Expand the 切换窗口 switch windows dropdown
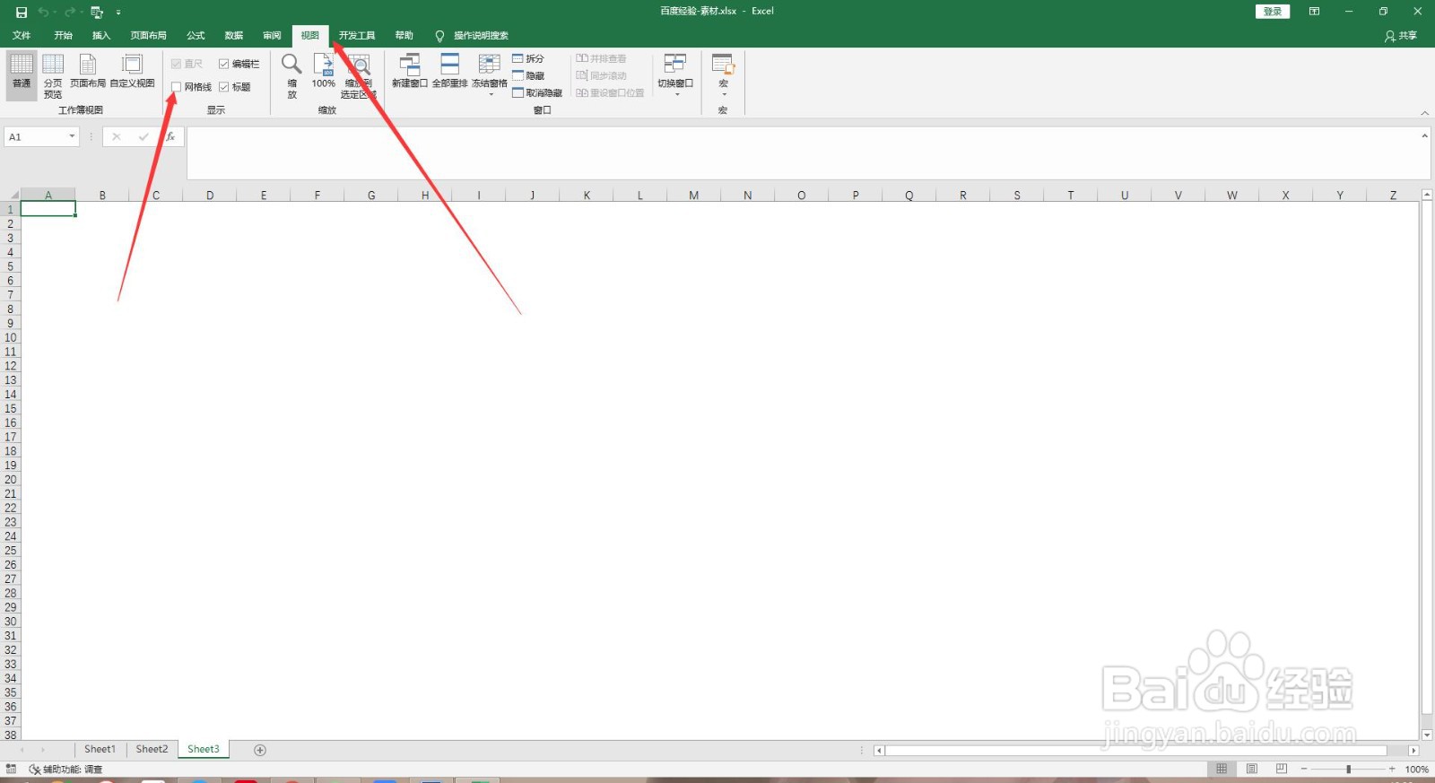The image size is (1435, 783). tap(677, 94)
